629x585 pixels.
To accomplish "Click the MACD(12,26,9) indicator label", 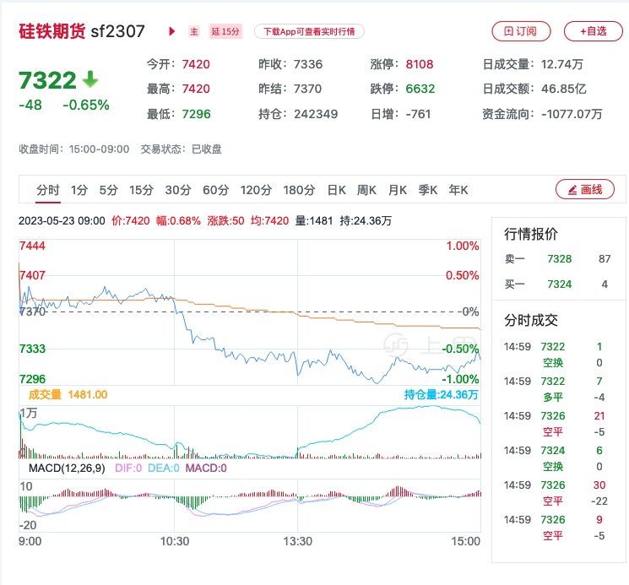I will coord(65,468).
